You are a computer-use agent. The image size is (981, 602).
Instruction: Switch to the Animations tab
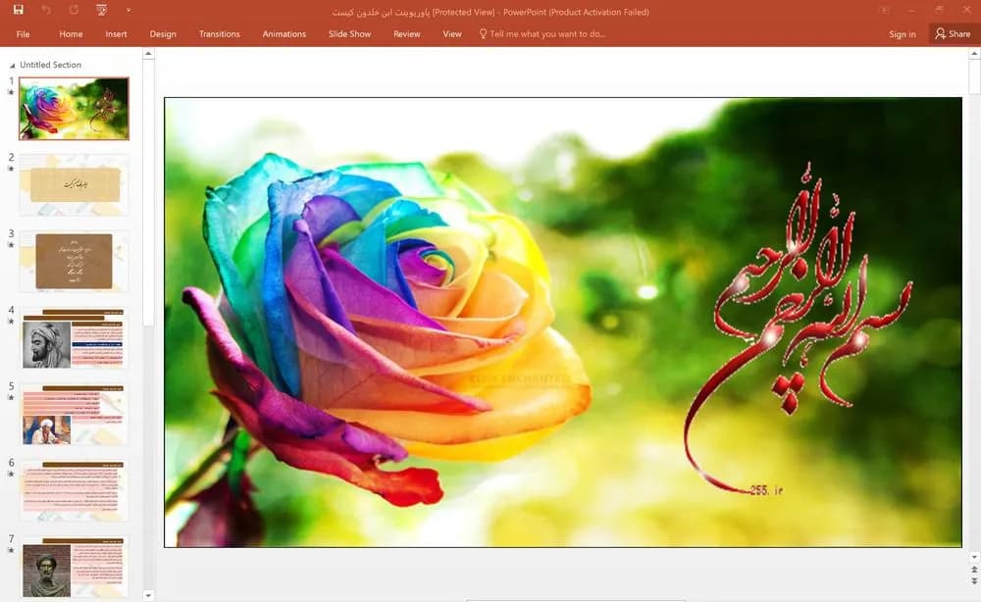[284, 33]
